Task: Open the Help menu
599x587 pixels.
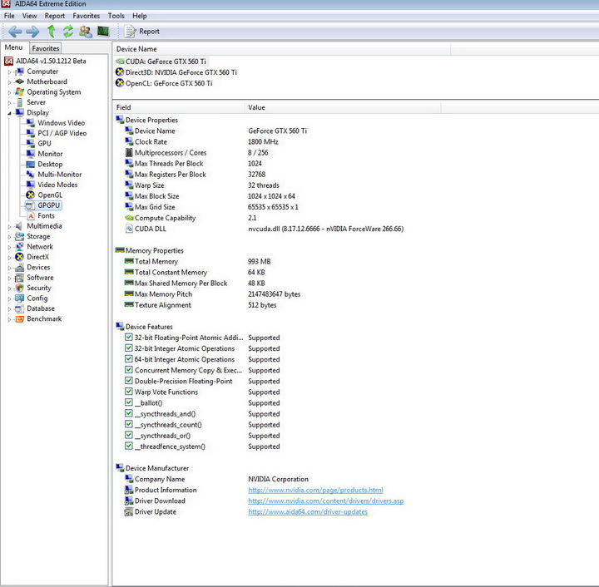Action: [140, 16]
